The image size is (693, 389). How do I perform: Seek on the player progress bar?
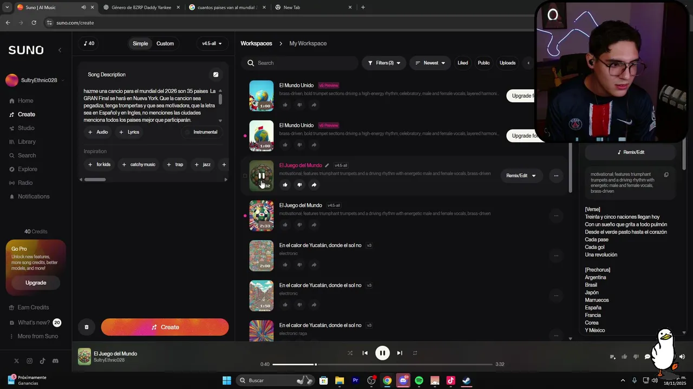click(382, 364)
